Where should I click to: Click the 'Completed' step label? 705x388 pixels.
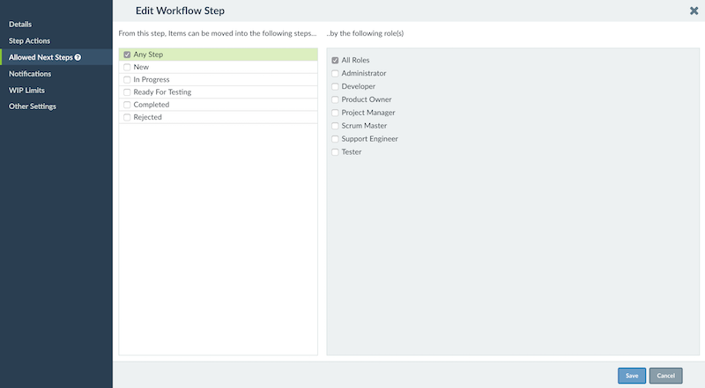coord(152,105)
